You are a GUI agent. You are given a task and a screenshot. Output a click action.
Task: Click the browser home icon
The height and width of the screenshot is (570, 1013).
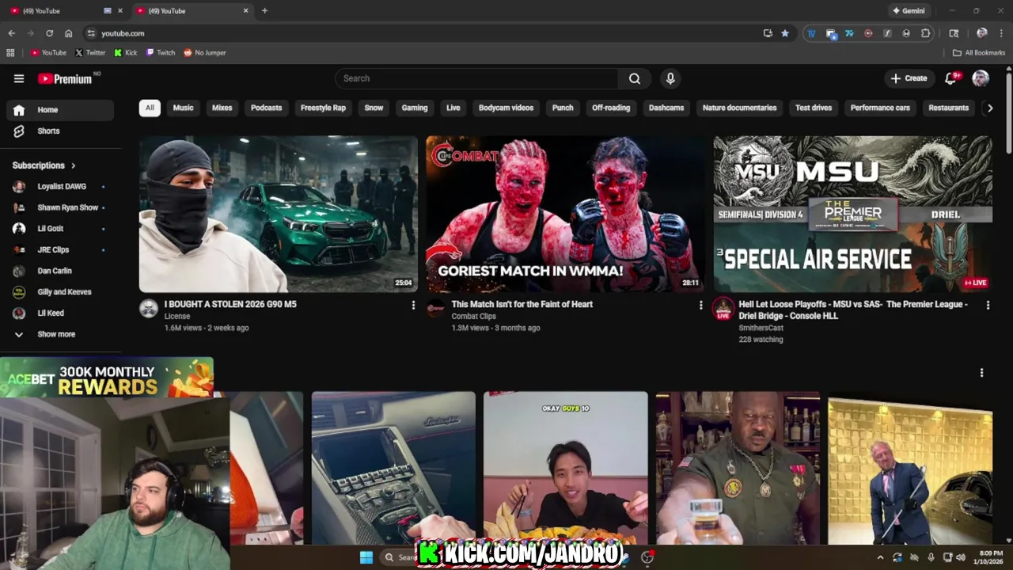point(68,33)
